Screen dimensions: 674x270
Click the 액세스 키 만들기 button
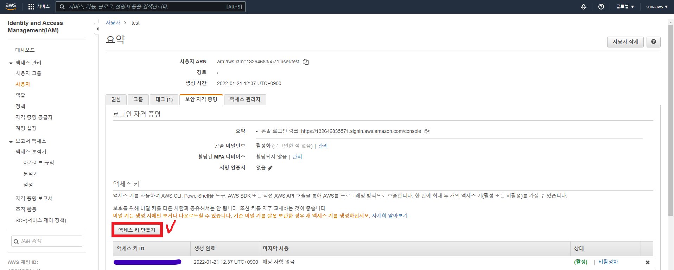137,230
